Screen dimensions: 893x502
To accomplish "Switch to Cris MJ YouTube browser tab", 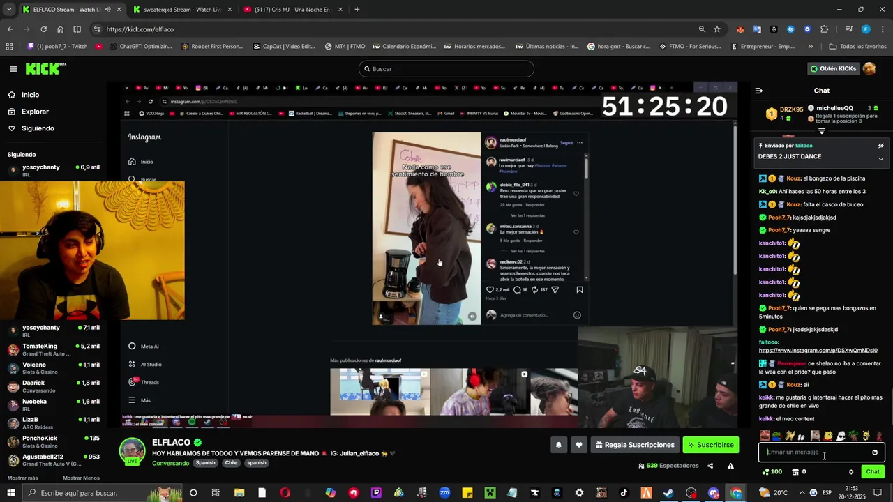I will point(292,10).
